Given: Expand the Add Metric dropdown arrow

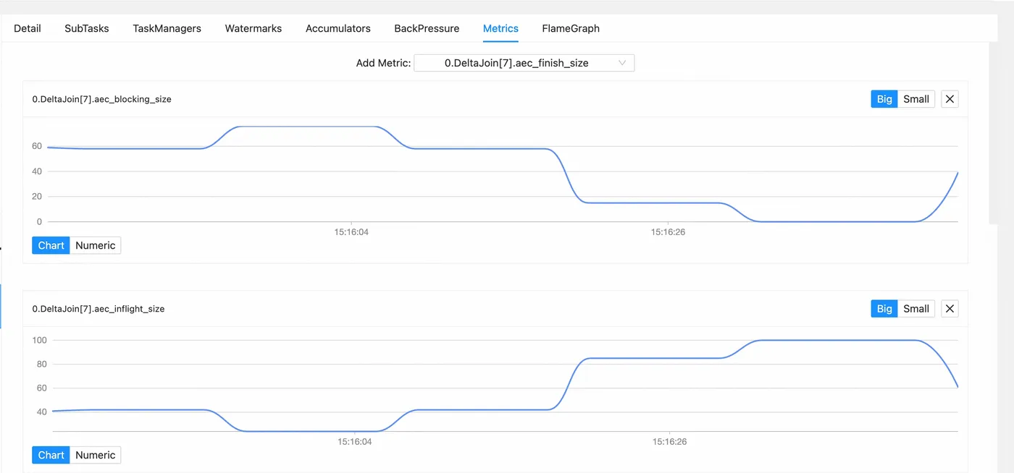Looking at the screenshot, I should pos(622,63).
